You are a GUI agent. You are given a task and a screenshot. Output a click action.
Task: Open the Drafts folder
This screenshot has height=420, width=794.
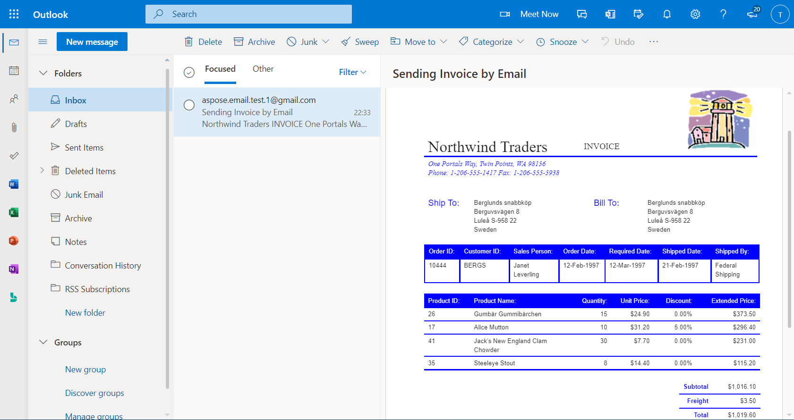pyautogui.click(x=97, y=123)
